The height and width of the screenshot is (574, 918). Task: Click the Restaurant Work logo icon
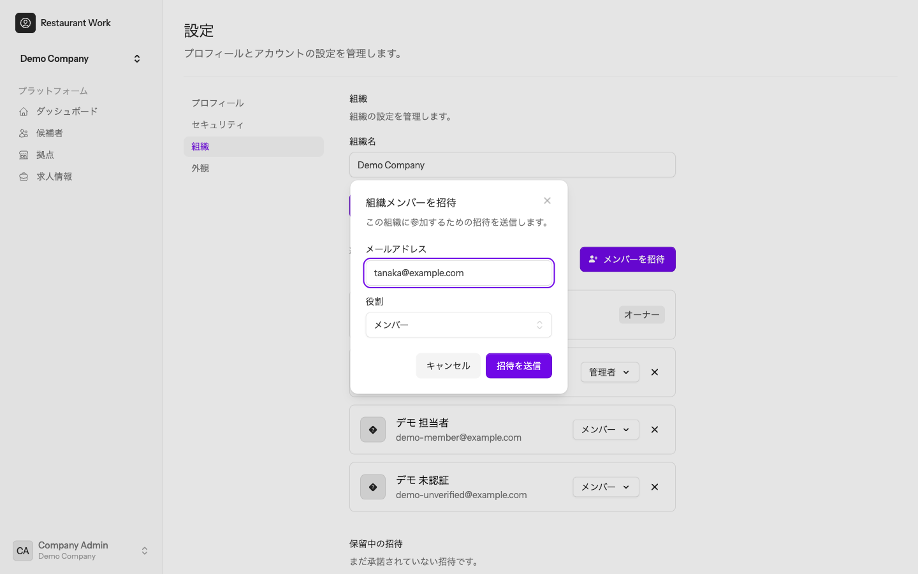tap(25, 23)
